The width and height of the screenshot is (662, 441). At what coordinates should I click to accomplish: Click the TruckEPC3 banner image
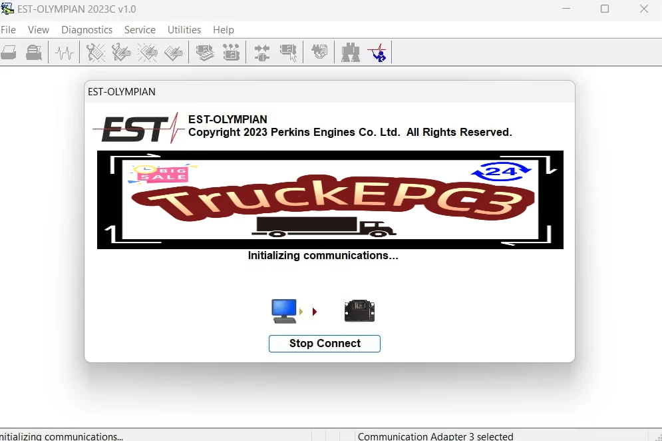pyautogui.click(x=330, y=200)
